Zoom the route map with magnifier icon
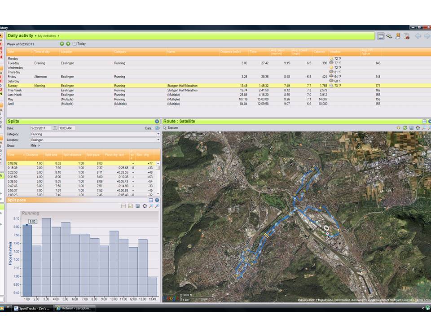 coord(424,128)
